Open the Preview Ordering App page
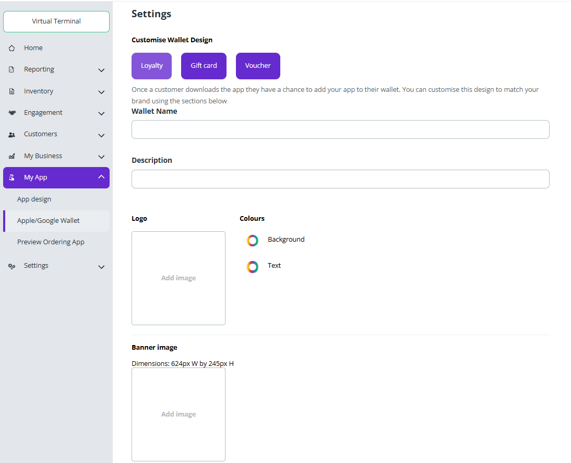 [x=51, y=242]
